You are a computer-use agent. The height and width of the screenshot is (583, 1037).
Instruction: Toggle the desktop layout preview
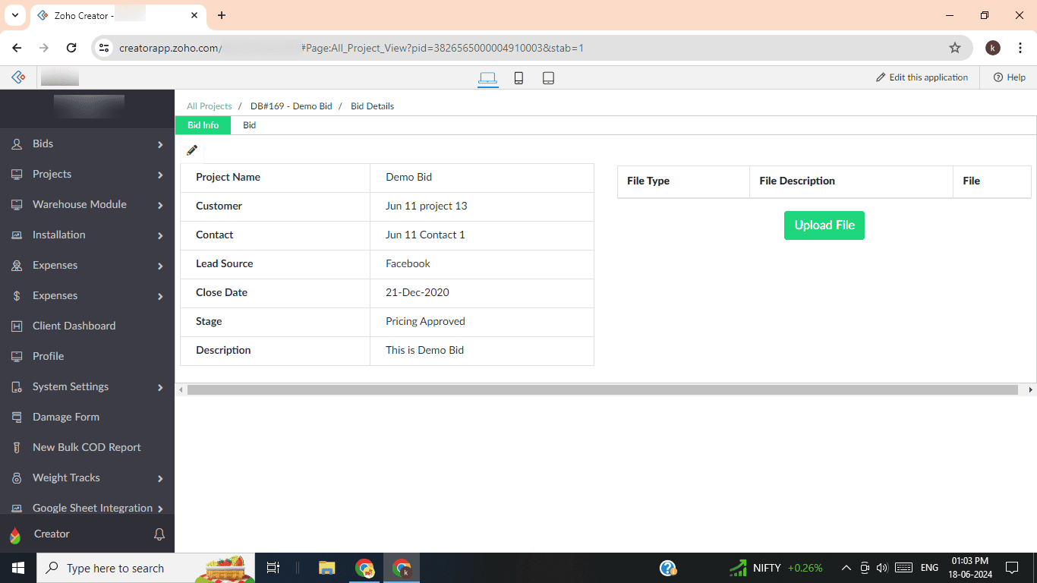coord(488,77)
